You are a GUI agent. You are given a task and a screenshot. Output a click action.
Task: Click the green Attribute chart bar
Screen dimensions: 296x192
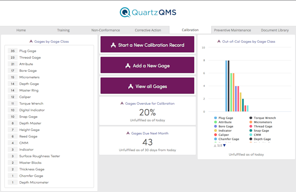[x=231, y=93]
